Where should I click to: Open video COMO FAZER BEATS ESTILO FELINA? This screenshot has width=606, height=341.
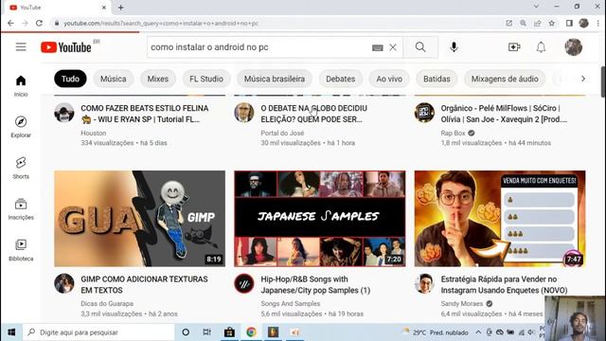(x=145, y=114)
